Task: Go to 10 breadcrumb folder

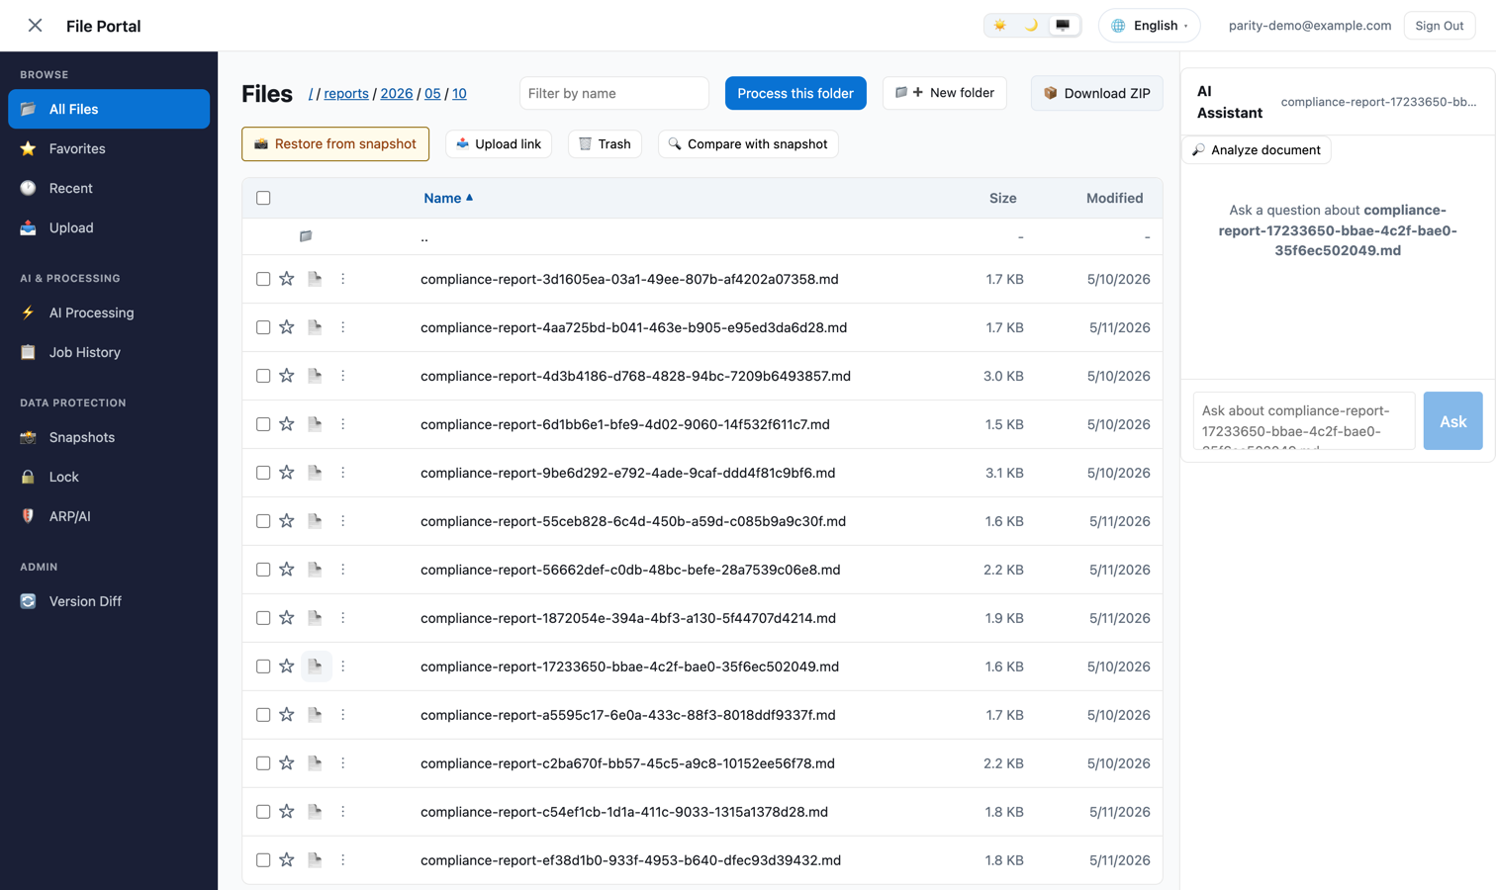Action: [459, 93]
